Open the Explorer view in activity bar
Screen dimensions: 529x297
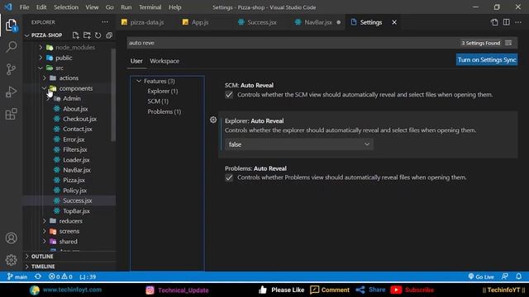11,25
